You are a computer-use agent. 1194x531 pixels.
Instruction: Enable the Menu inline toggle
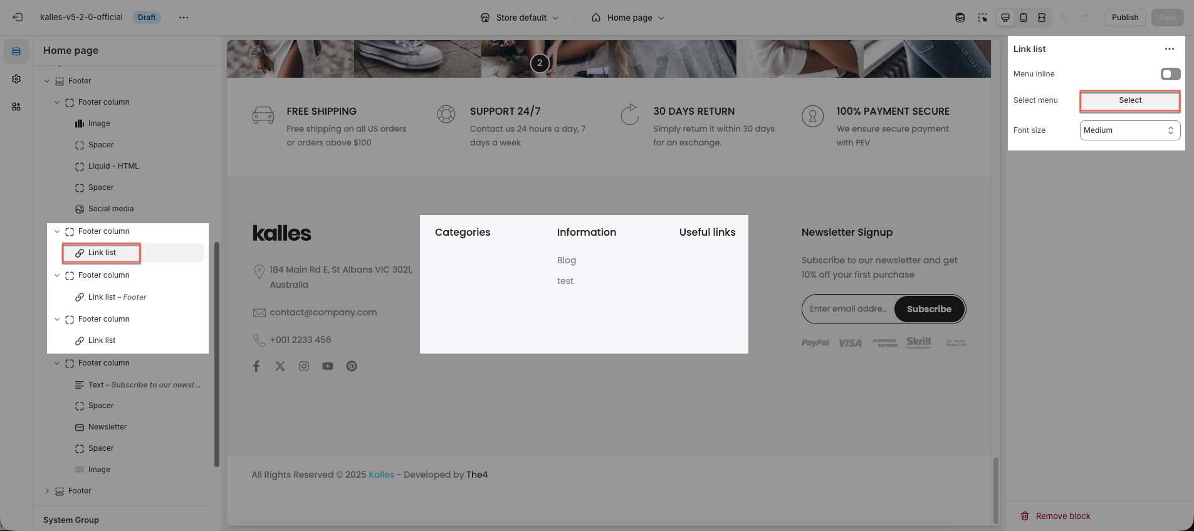point(1170,74)
